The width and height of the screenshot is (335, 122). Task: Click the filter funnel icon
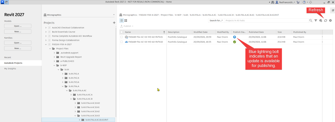click(316, 21)
